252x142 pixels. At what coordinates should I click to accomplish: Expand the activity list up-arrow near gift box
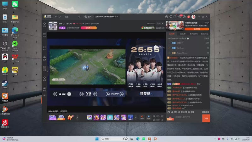click(x=77, y=117)
